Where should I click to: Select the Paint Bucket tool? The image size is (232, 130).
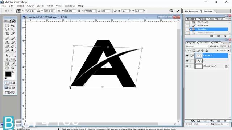13,47
